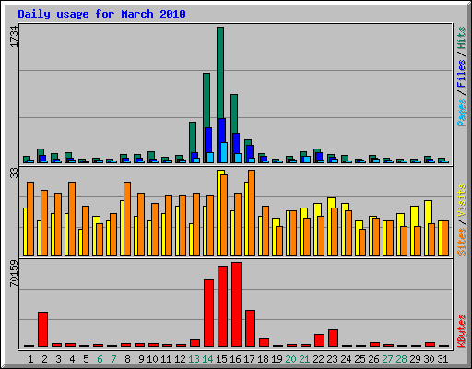Click the red KBytes bar for day 17
The image size is (472, 369).
[250, 328]
